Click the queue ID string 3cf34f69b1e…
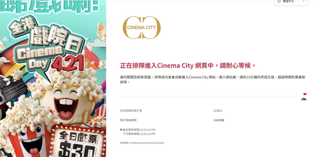 coord(142,143)
